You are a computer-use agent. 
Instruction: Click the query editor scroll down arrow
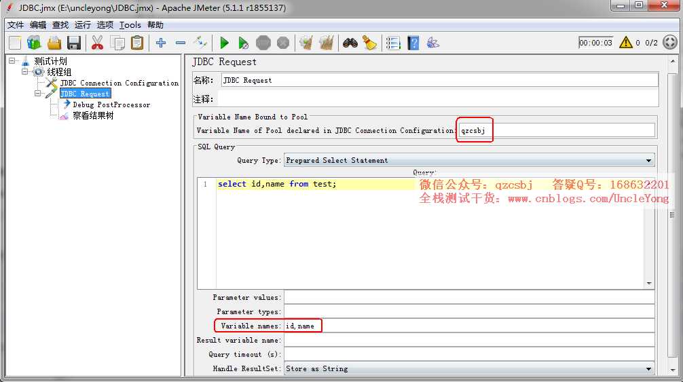click(649, 283)
